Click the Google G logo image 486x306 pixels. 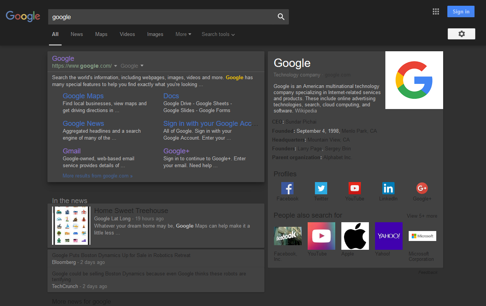click(414, 80)
